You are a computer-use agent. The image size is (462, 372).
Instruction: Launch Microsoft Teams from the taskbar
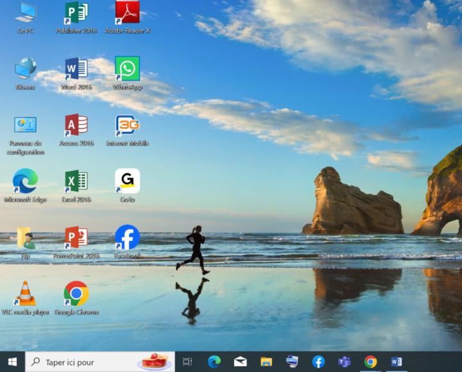click(x=345, y=362)
